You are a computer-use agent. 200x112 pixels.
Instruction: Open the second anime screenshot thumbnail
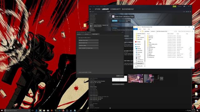tap(135, 79)
